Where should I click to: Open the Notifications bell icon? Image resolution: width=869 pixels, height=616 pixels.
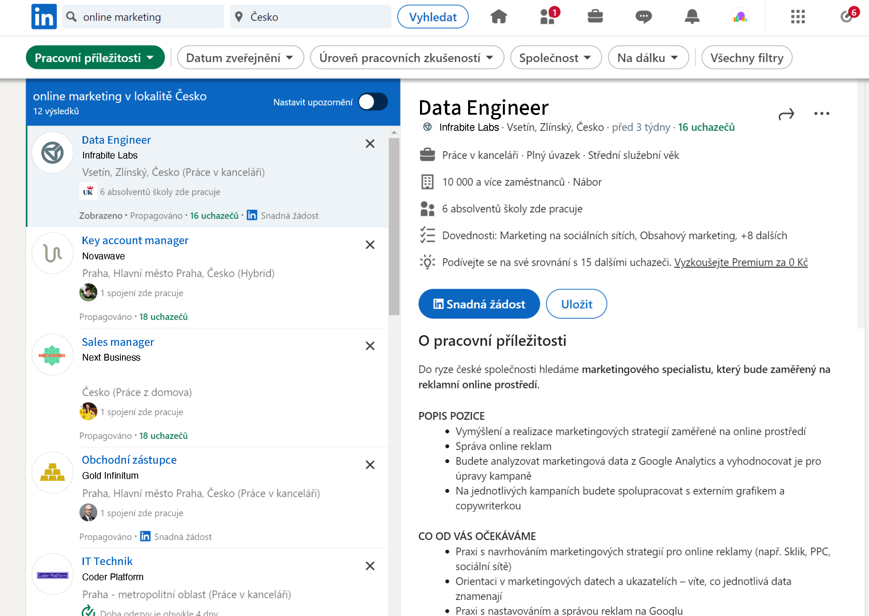[692, 17]
